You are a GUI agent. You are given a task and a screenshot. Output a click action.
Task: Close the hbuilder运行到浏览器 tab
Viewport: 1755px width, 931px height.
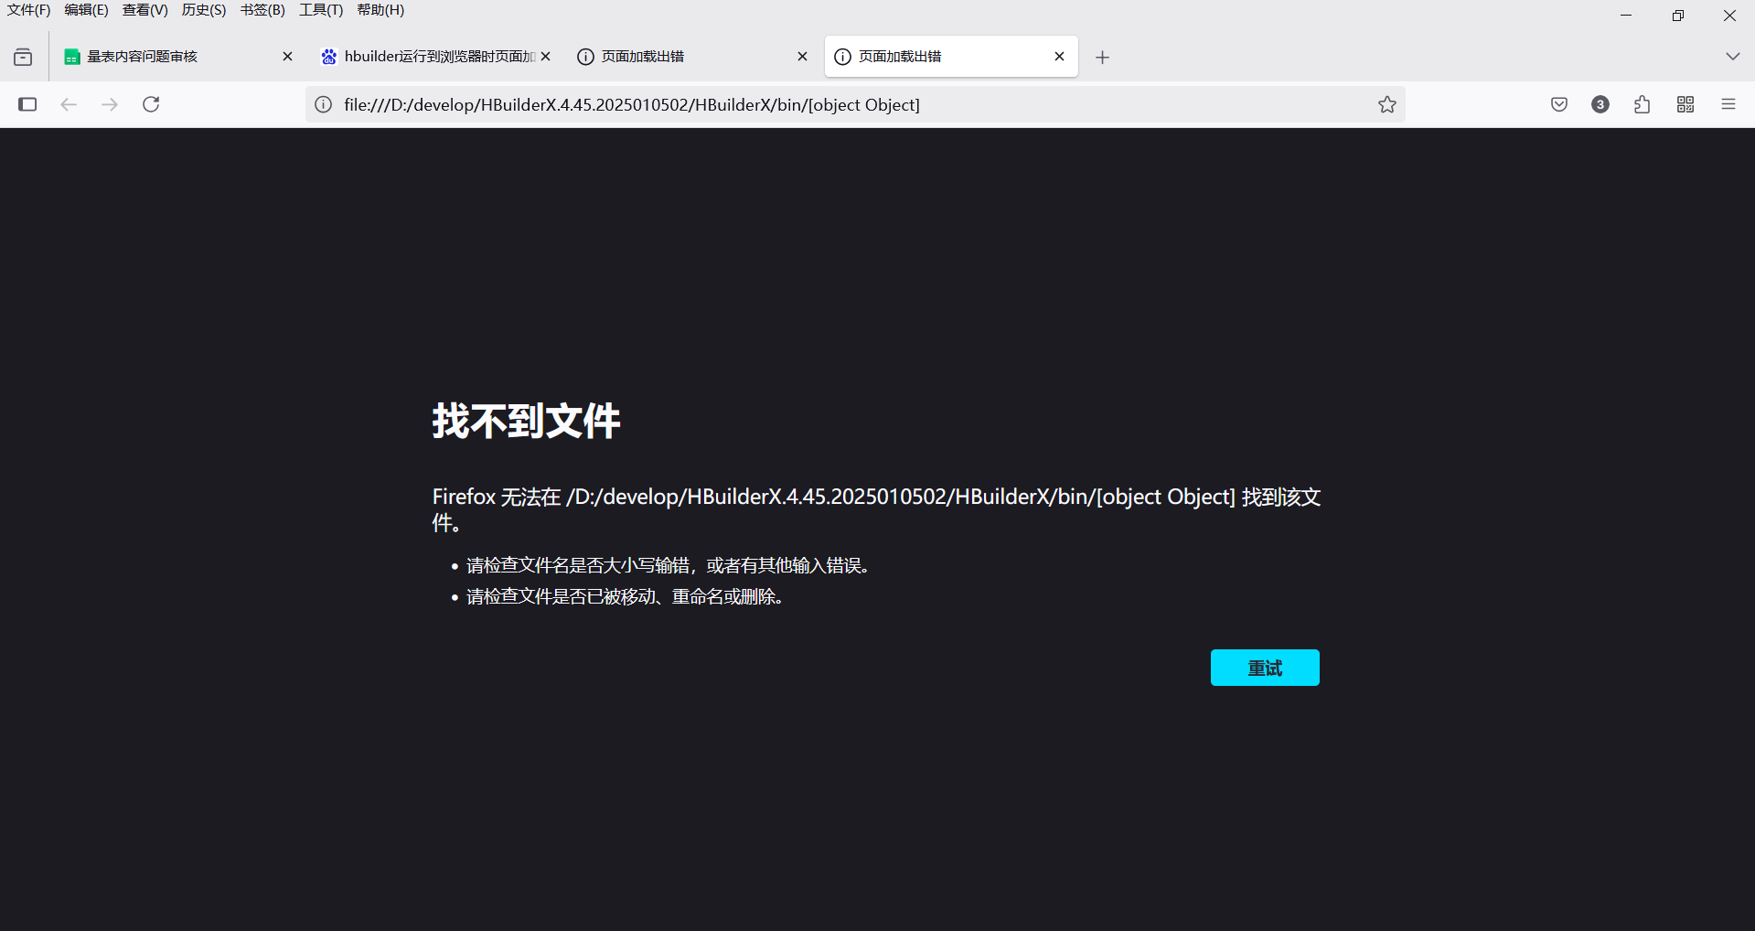pos(546,57)
